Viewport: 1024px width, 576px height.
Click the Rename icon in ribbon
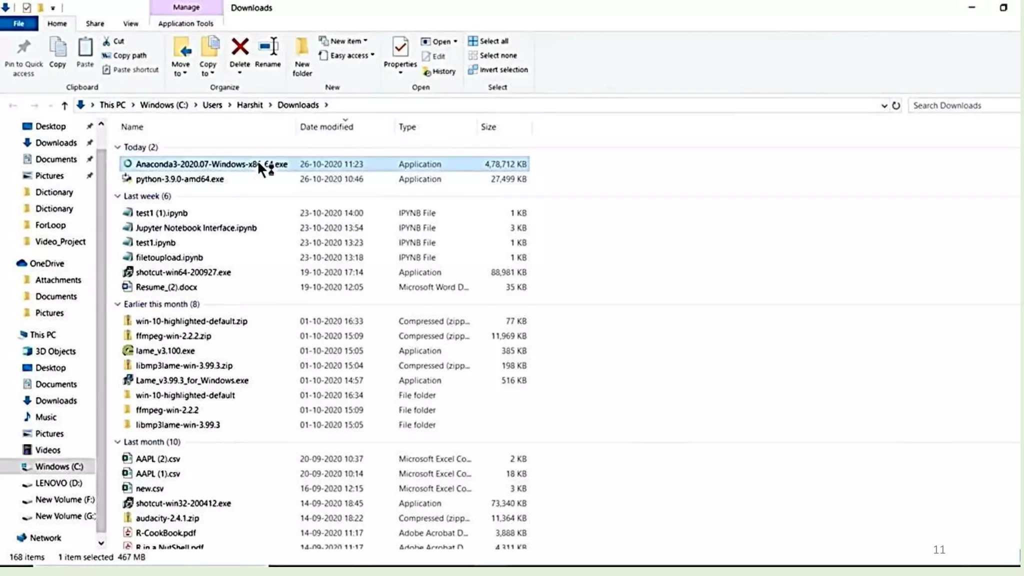268,47
